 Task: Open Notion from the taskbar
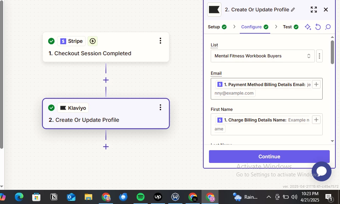click(54, 197)
